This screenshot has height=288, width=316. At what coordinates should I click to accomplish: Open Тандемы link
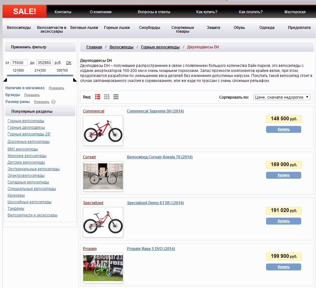coord(16,209)
